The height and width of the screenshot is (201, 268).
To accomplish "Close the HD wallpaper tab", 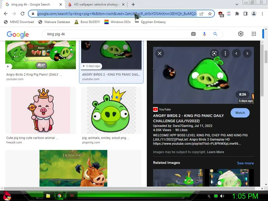I will tap(123, 4).
